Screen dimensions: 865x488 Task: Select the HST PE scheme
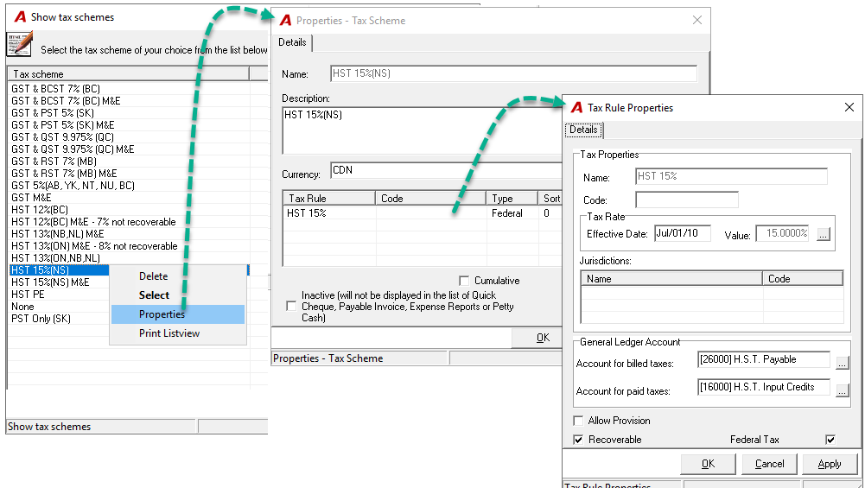pos(28,295)
